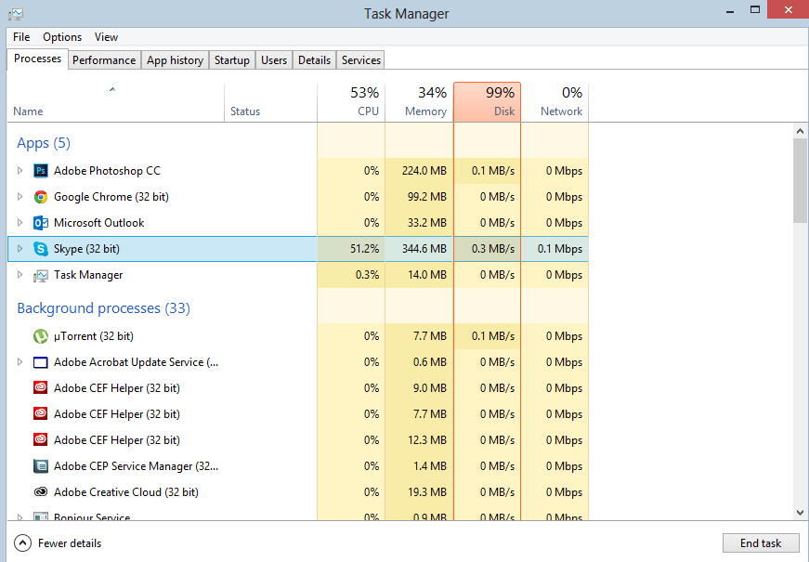This screenshot has width=809, height=562.
Task: Select the Adobe Photoshop CC row name
Action: pos(108,171)
